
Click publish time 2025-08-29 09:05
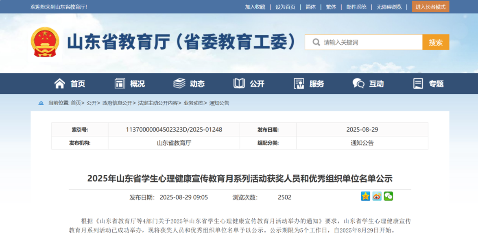[184, 198]
